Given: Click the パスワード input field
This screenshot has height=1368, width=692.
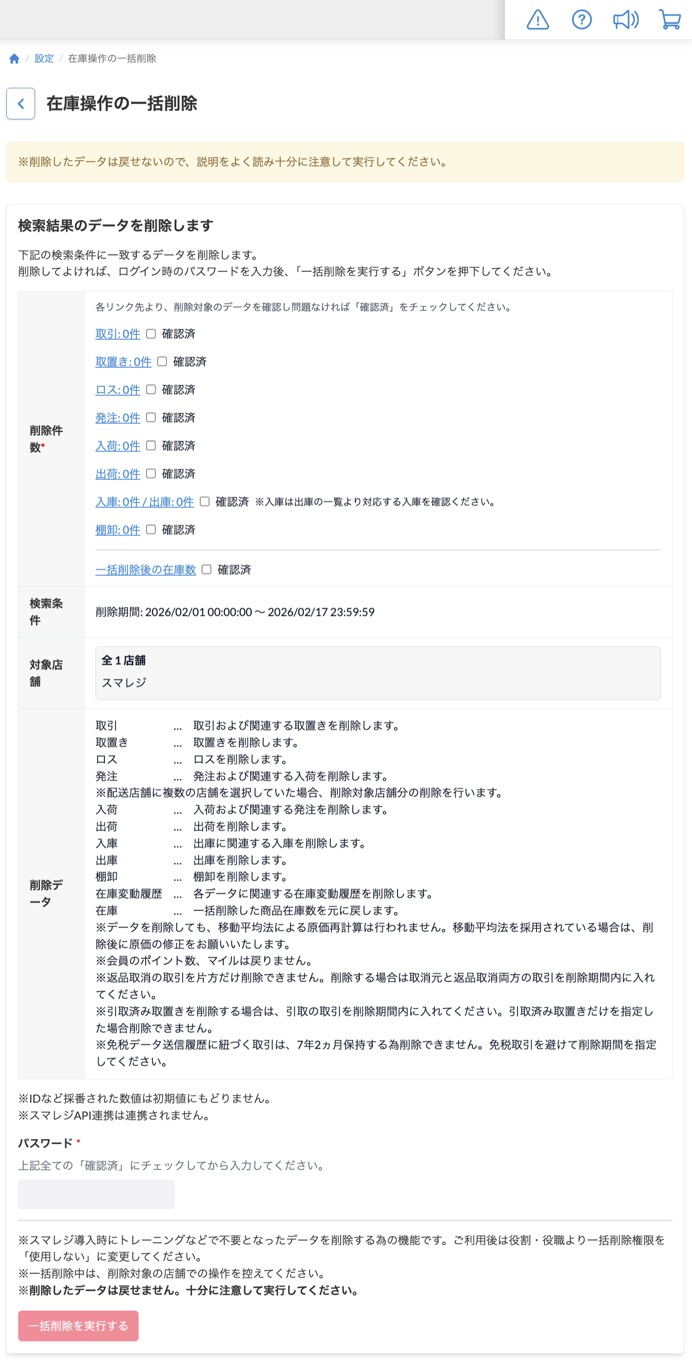Looking at the screenshot, I should pos(96,1194).
